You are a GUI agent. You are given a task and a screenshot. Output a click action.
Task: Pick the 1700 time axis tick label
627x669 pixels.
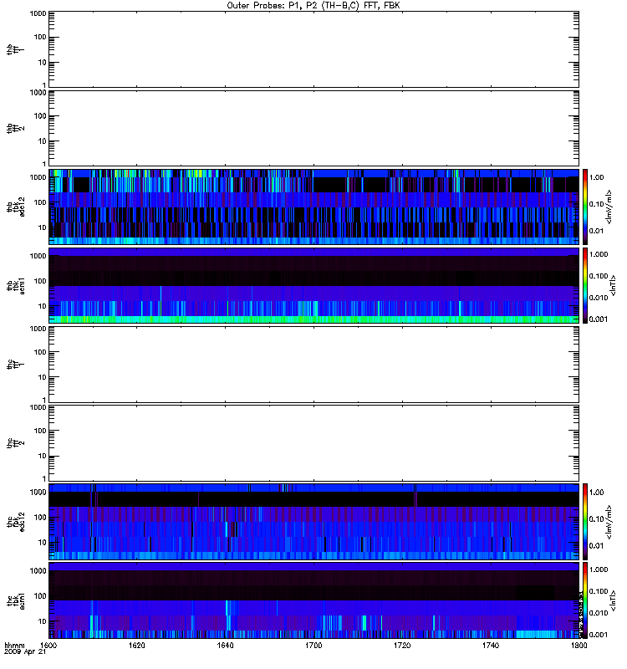(x=313, y=646)
